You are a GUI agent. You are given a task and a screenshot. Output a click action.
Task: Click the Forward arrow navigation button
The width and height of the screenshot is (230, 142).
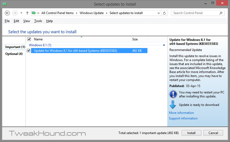[15, 13]
